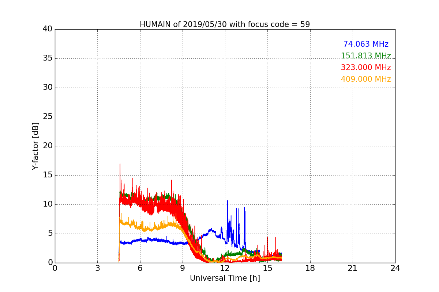Select the red 323.000 MHz legend label

[x=366, y=68]
